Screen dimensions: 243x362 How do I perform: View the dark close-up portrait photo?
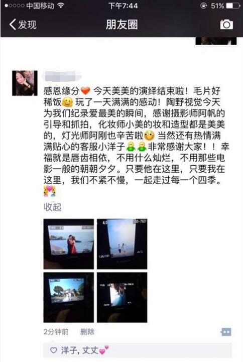(122, 297)
